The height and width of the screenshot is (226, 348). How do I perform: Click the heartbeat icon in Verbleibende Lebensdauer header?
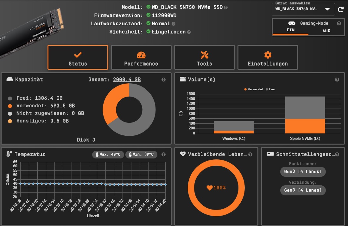[x=183, y=154]
